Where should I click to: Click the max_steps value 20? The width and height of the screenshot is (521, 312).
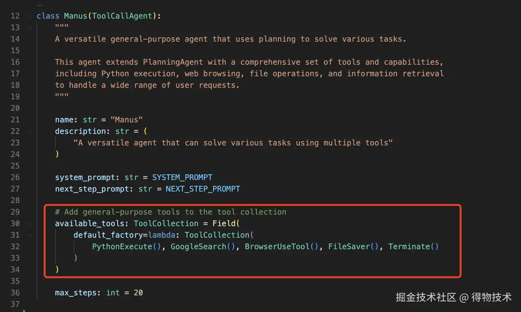(138, 292)
